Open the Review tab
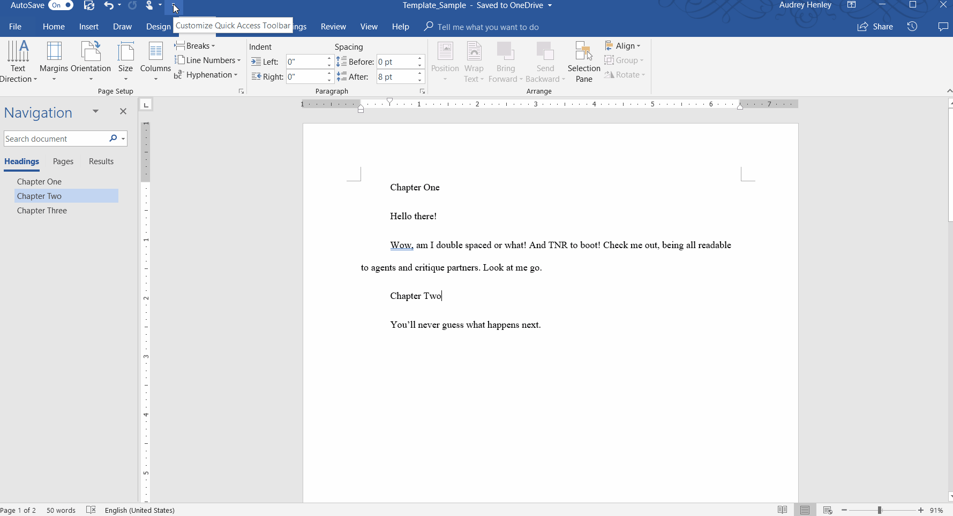 tap(333, 27)
